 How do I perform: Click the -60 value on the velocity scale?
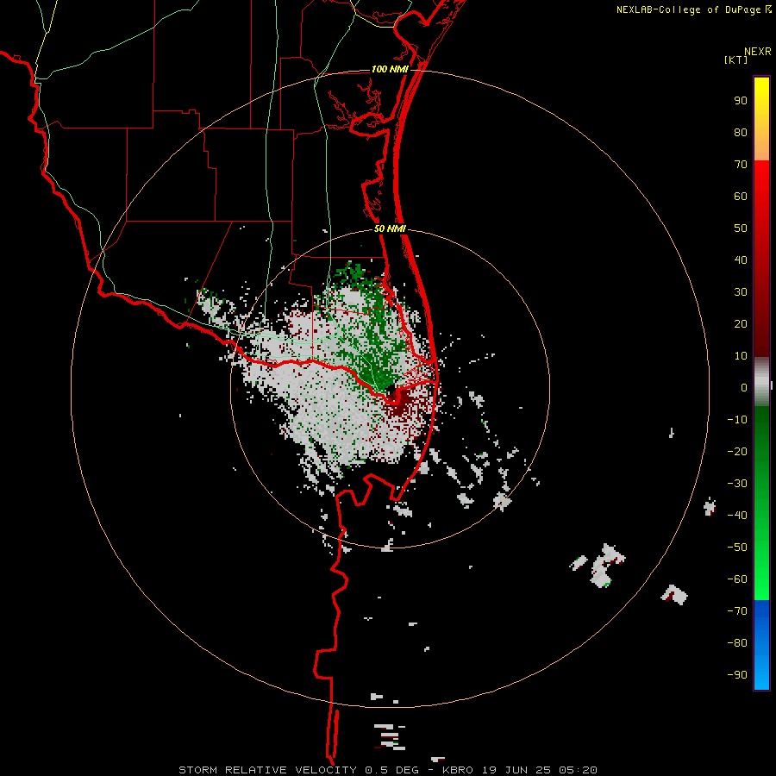pyautogui.click(x=737, y=579)
